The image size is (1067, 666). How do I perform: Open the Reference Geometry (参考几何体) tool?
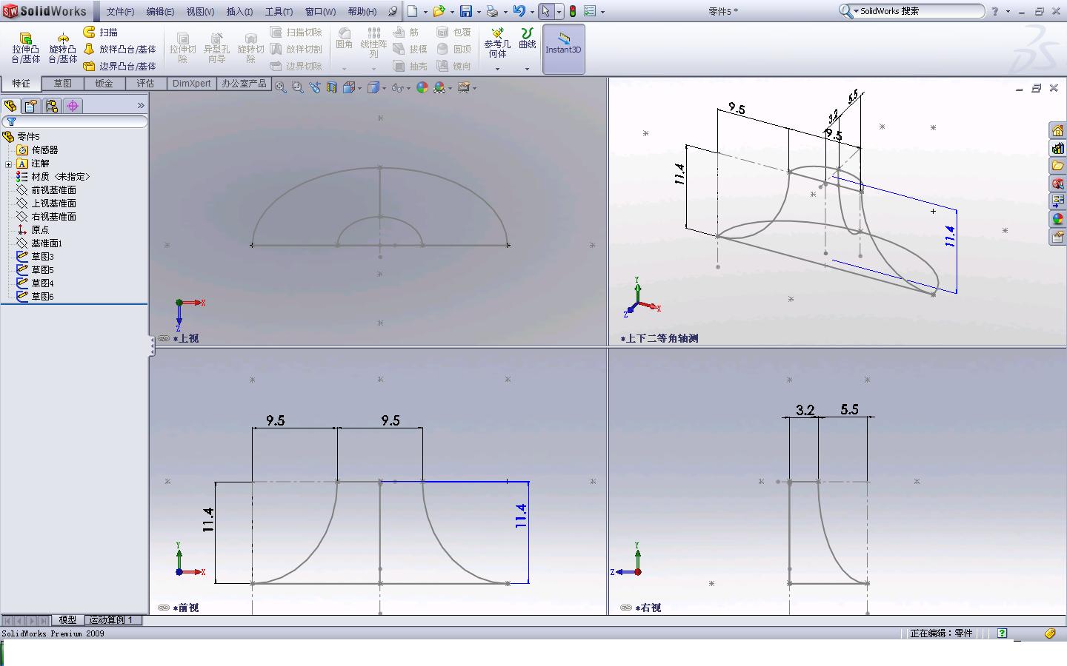[x=497, y=43]
